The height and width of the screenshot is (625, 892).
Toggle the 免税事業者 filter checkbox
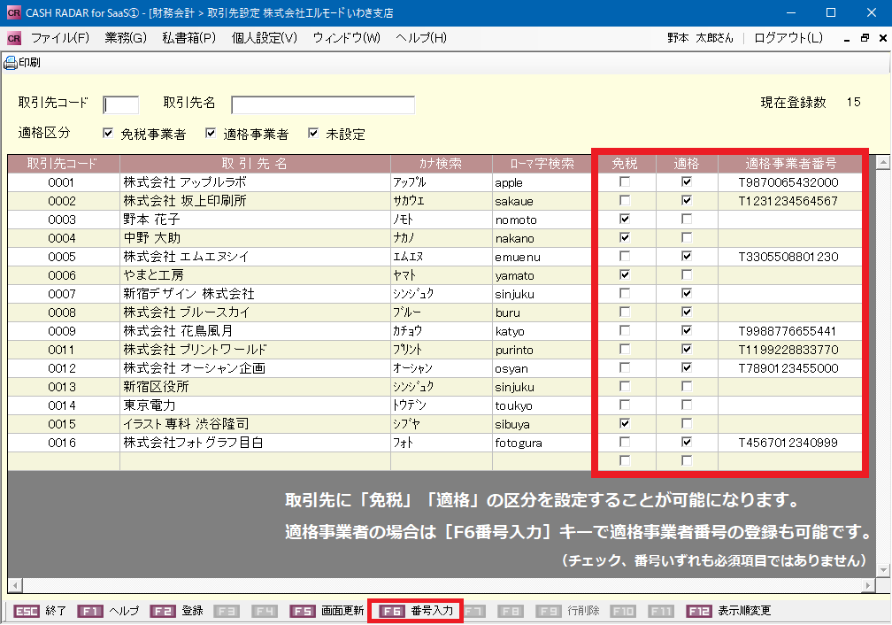pyautogui.click(x=108, y=133)
